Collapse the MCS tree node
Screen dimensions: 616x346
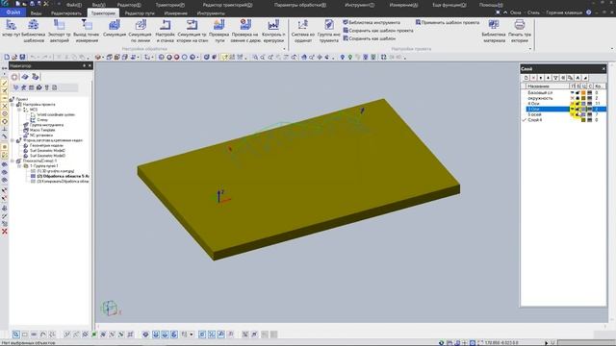click(x=19, y=110)
